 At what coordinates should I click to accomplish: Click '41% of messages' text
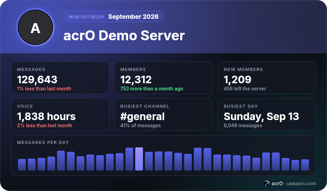(x=141, y=126)
